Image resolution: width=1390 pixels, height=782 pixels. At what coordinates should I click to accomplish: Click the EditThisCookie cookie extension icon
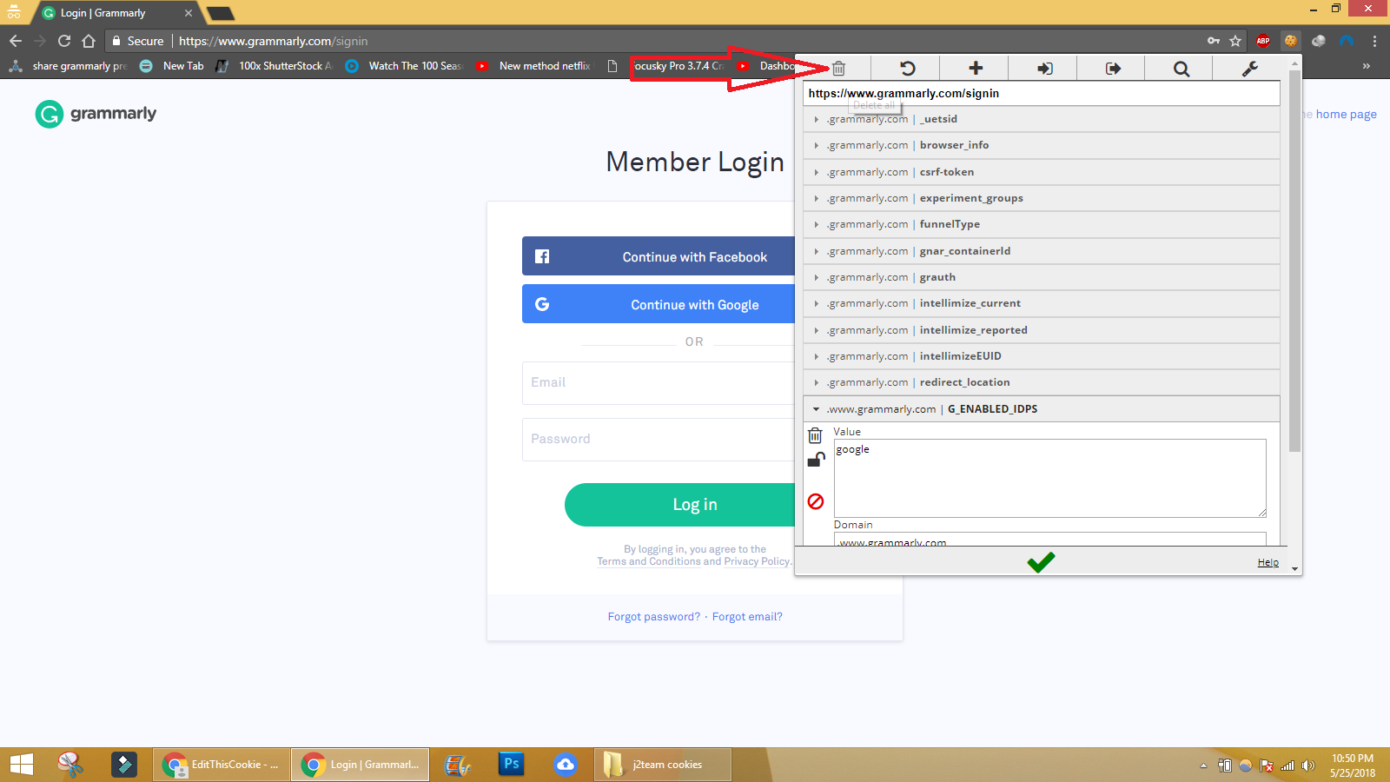(1291, 41)
